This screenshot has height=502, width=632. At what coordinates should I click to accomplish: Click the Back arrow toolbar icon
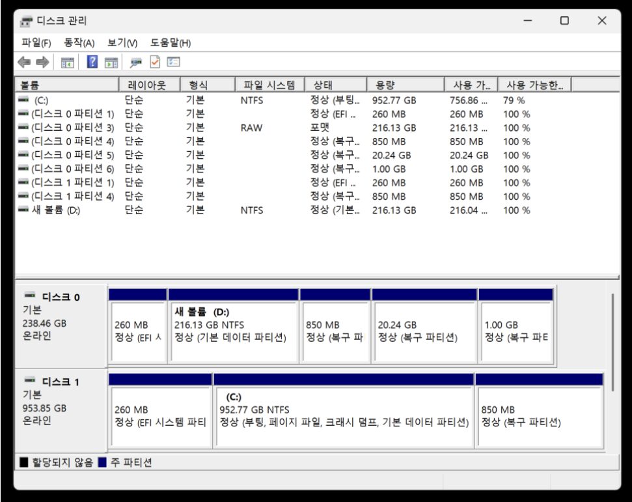24,63
